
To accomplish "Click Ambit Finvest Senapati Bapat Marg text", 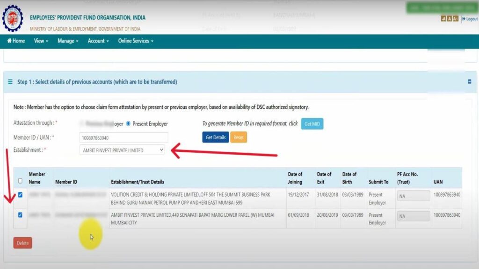I will coord(193,219).
